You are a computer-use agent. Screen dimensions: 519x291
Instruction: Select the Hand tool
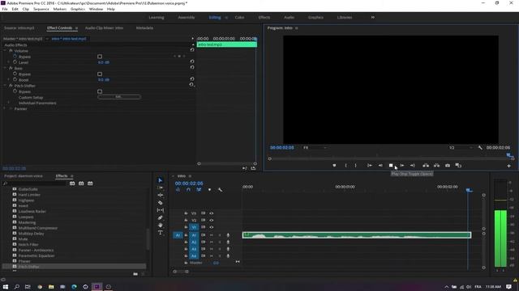coord(161,225)
